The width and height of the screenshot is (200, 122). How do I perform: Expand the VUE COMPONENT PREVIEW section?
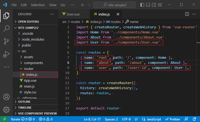tap(36, 113)
